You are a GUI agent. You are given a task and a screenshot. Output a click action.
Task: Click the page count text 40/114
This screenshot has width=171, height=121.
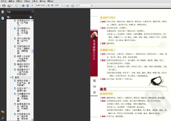pyautogui.click(x=40, y=5)
